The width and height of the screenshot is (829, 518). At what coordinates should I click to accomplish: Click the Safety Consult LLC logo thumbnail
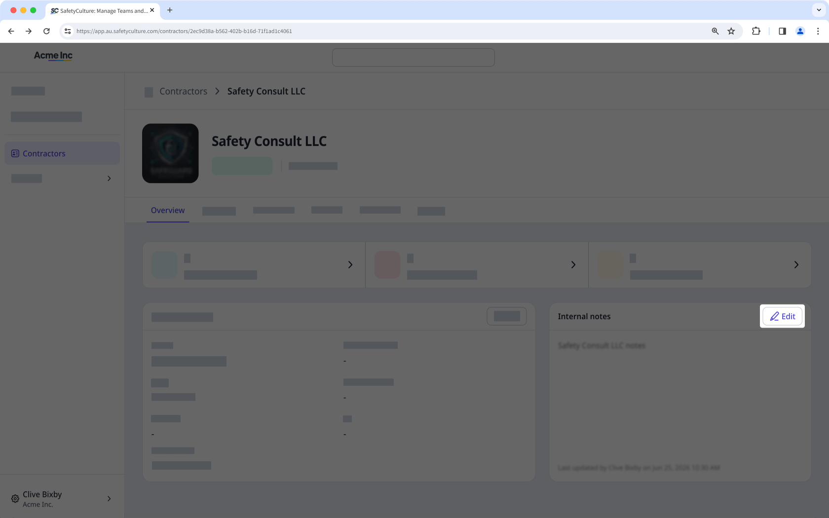pyautogui.click(x=170, y=153)
